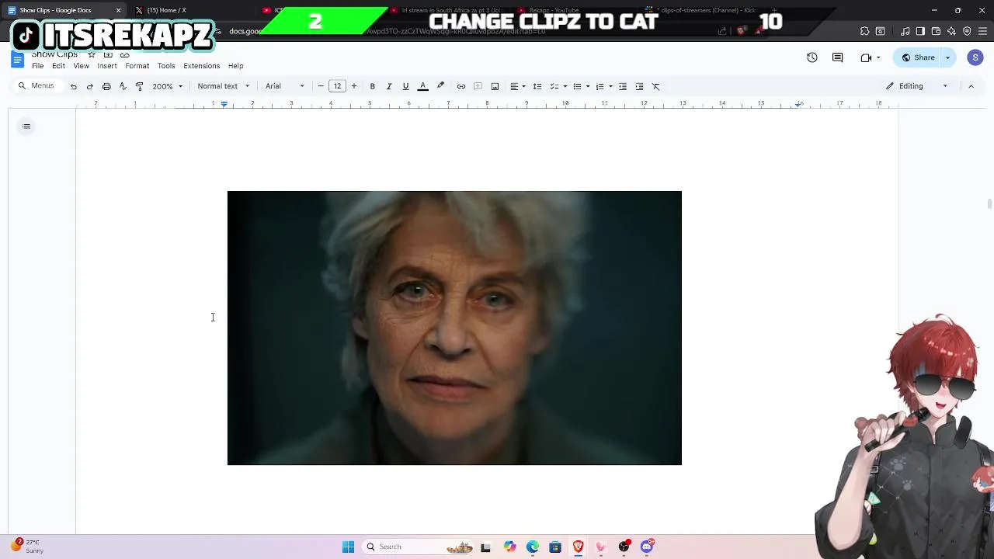Open line and paragraph spacing options
Viewport: 994px width, 559px height.
537,86
